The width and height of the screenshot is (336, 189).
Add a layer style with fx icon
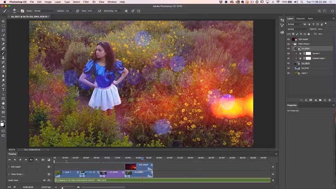tap(305, 100)
